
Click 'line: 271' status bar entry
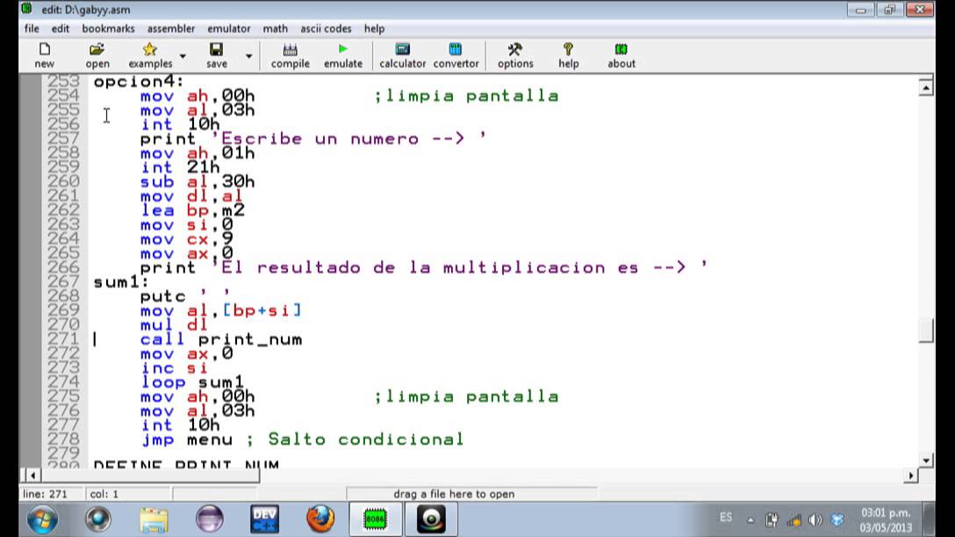(x=45, y=494)
